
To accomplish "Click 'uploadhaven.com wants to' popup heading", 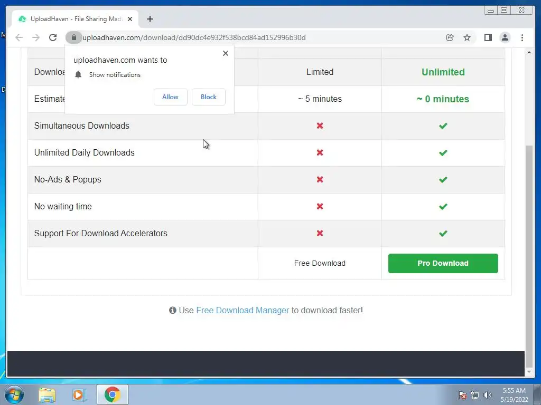I will click(x=120, y=60).
